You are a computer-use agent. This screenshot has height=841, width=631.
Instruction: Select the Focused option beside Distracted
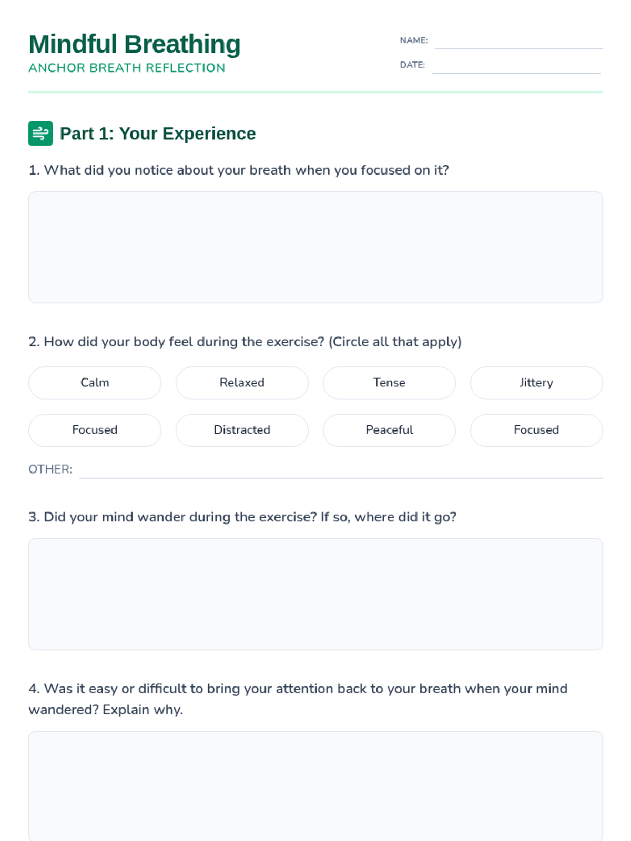(95, 430)
